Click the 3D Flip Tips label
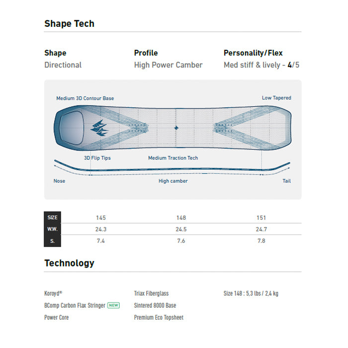 click(97, 158)
